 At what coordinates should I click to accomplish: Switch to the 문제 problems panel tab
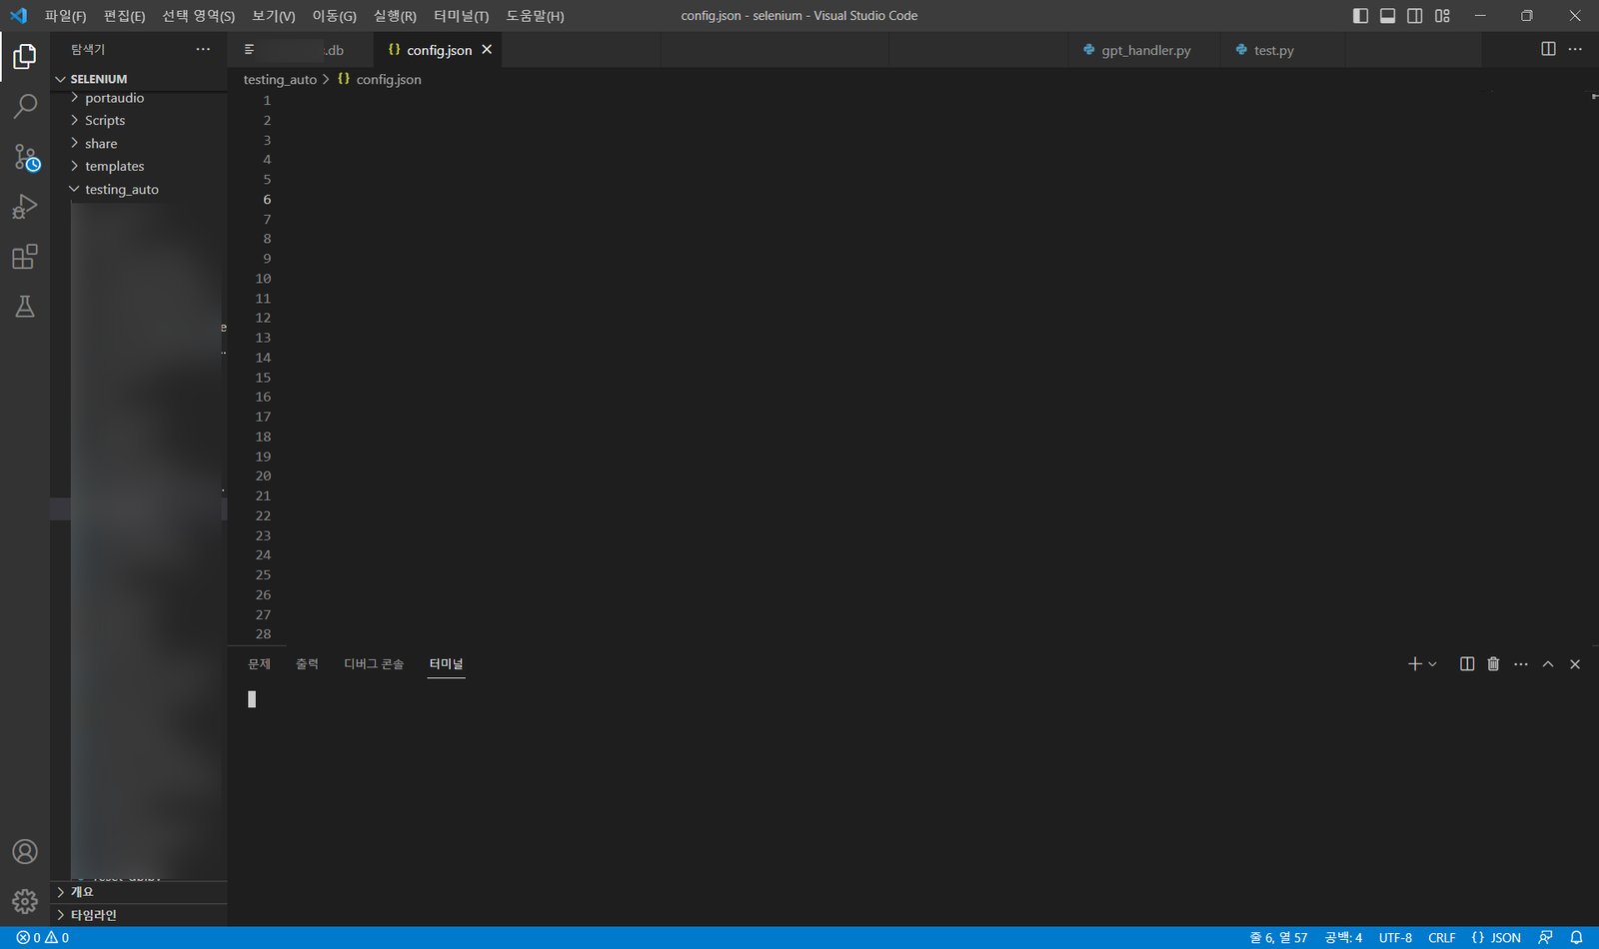(x=259, y=664)
